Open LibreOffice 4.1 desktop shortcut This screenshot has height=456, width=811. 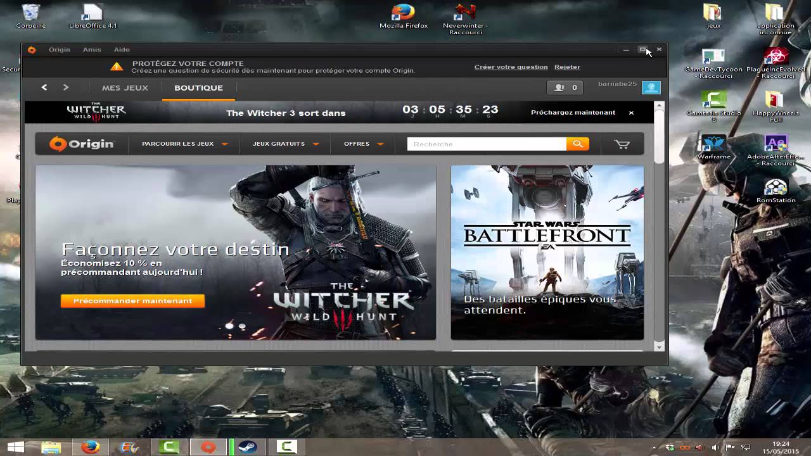tap(93, 16)
